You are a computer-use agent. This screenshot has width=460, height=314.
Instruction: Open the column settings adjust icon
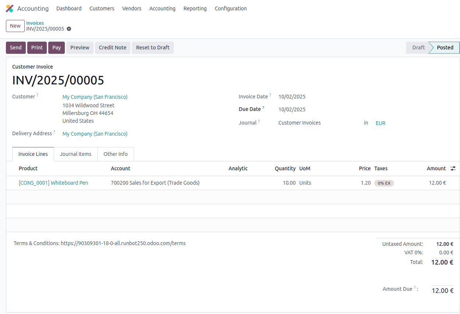coord(453,168)
